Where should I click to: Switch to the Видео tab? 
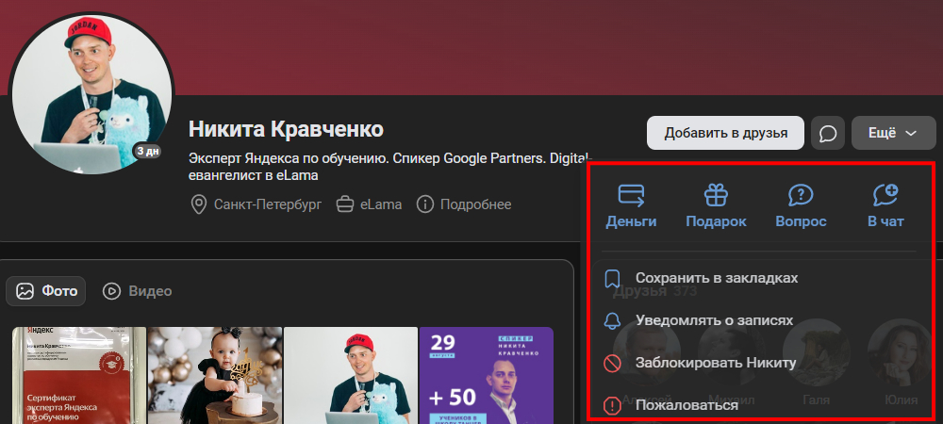point(138,291)
